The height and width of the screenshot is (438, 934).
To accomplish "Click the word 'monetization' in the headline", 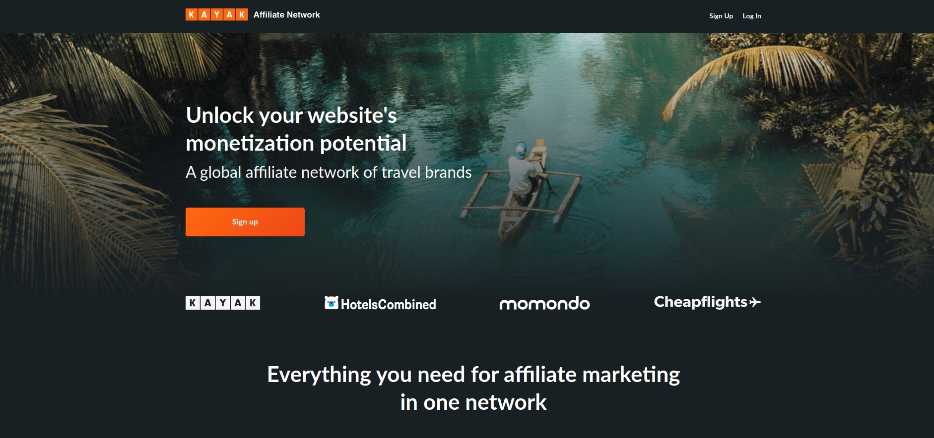I will pyautogui.click(x=250, y=143).
